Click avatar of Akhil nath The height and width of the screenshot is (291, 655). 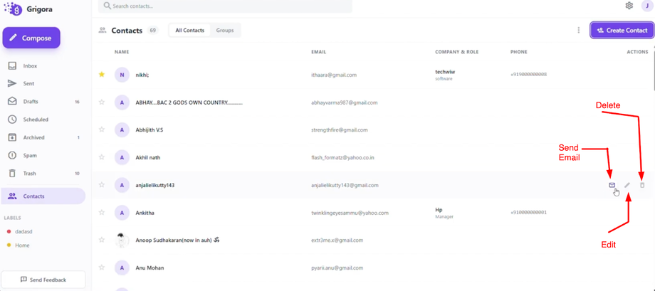coord(122,157)
